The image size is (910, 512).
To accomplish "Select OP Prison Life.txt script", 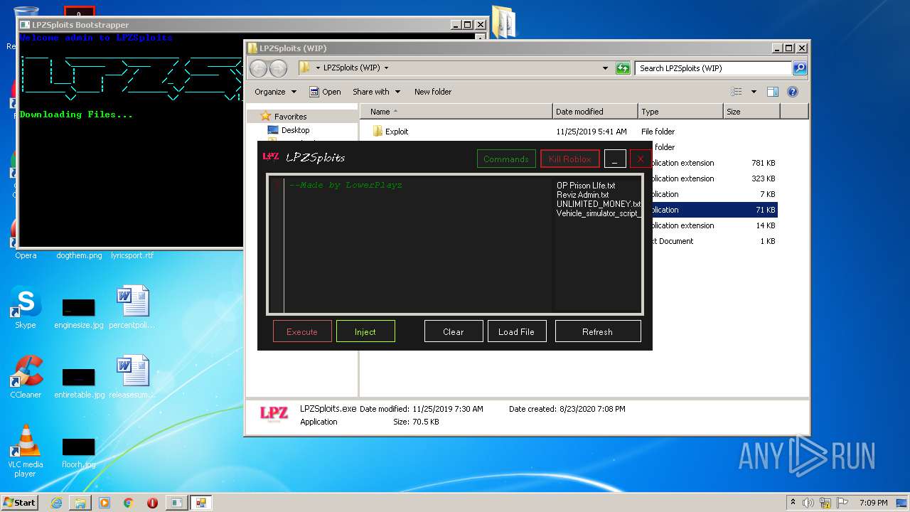I will pyautogui.click(x=586, y=186).
